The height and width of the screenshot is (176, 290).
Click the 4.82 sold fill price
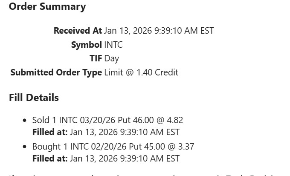click(x=175, y=120)
